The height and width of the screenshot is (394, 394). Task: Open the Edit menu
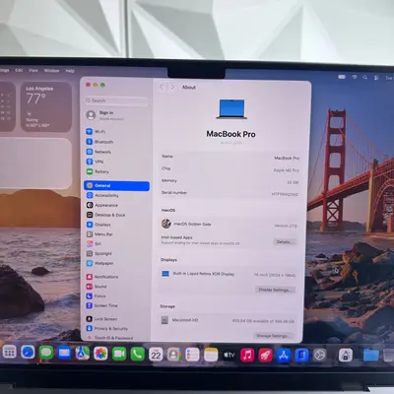point(19,70)
